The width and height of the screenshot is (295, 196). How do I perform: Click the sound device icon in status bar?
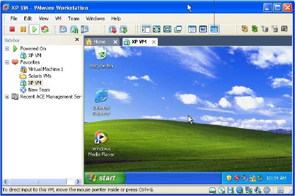[x=258, y=190]
